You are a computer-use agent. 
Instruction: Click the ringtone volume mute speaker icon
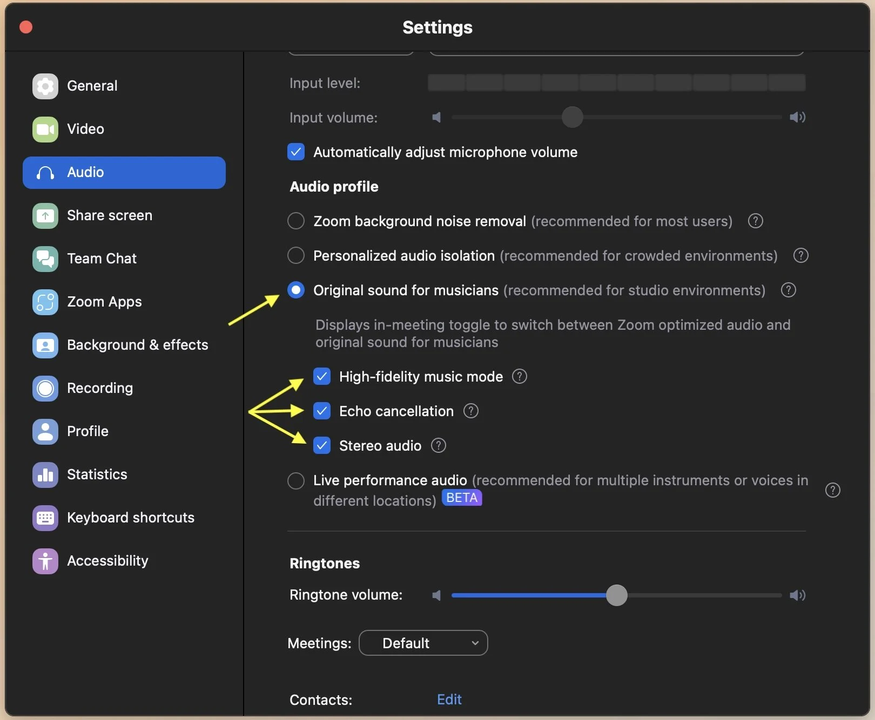436,595
